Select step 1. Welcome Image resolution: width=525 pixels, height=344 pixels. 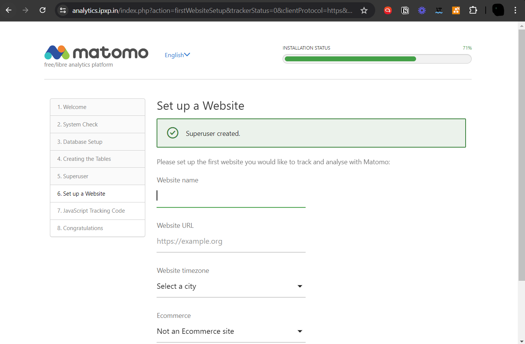[x=98, y=107]
